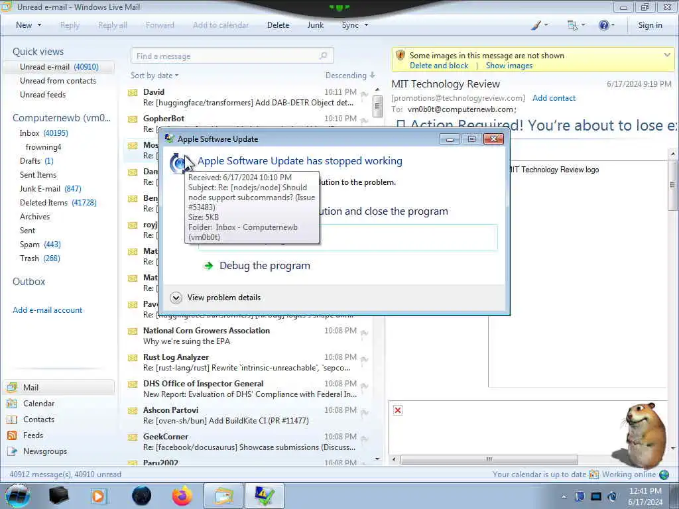Open the Help question mark icon
The width and height of the screenshot is (679, 509).
pos(603,25)
